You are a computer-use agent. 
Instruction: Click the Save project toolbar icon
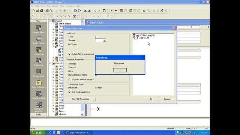click(42, 11)
